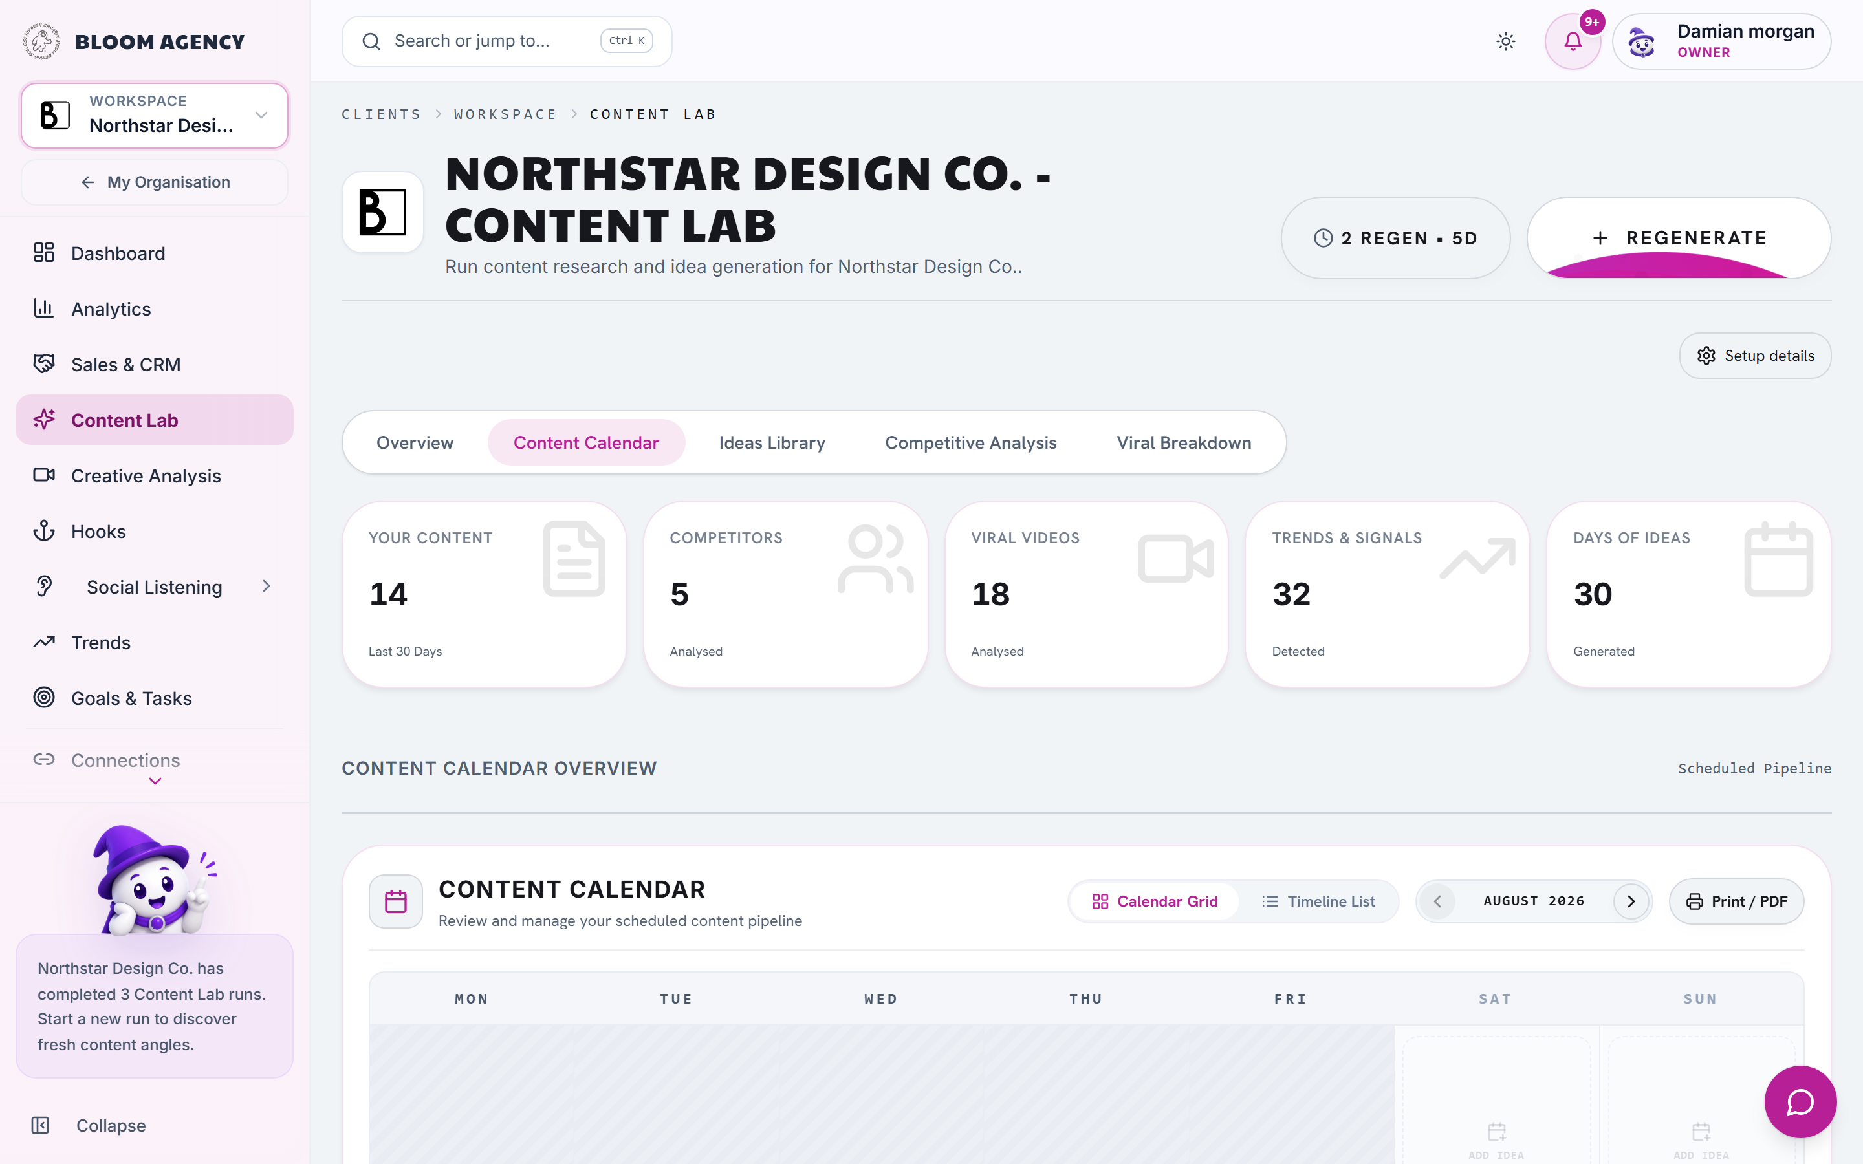This screenshot has width=1863, height=1164.
Task: Open the chat bubble support button
Action: tap(1800, 1102)
